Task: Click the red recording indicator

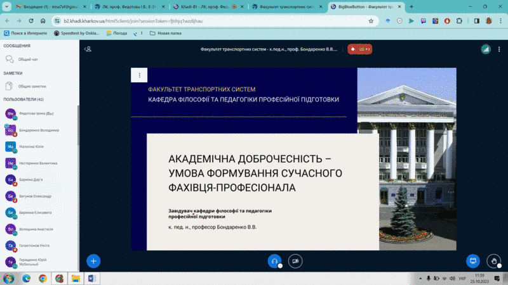Action: click(359, 49)
